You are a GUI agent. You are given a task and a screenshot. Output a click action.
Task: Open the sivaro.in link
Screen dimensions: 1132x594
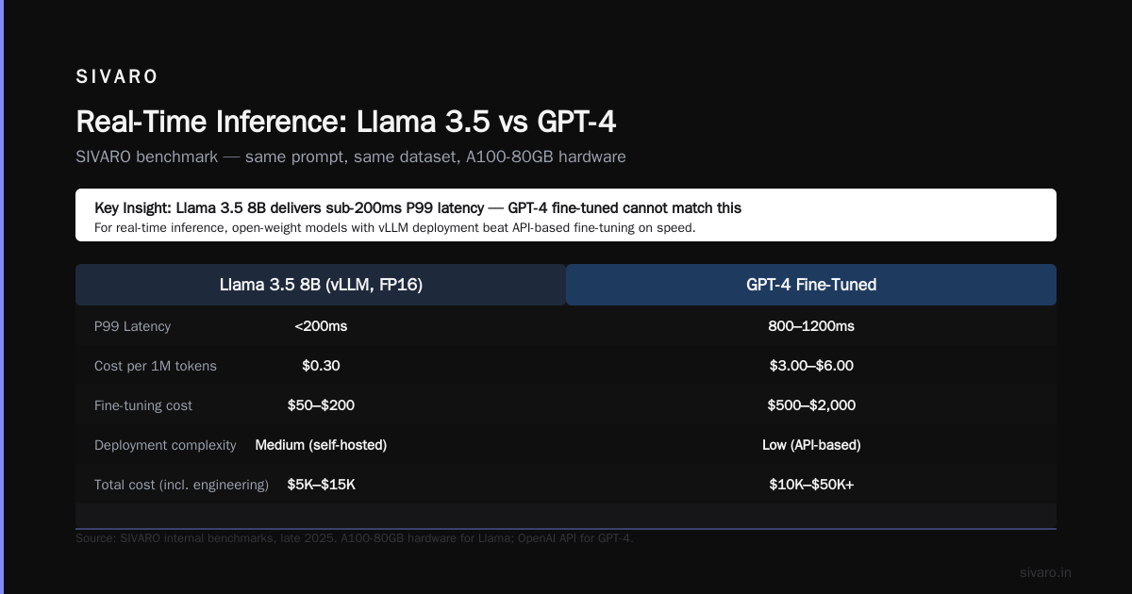(x=1045, y=572)
